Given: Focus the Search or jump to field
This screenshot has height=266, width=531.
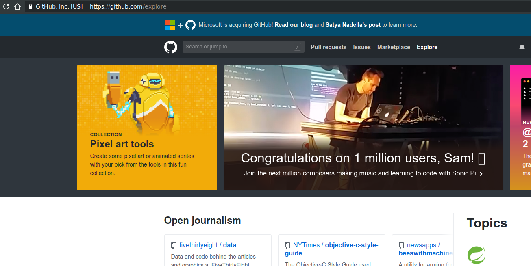Looking at the screenshot, I should point(243,47).
